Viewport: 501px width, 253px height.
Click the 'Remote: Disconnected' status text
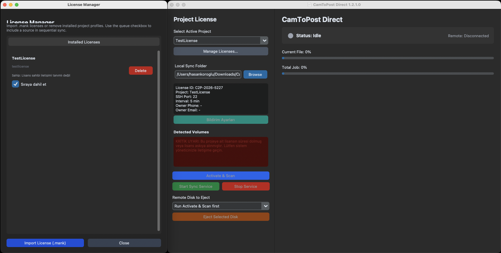[468, 36]
